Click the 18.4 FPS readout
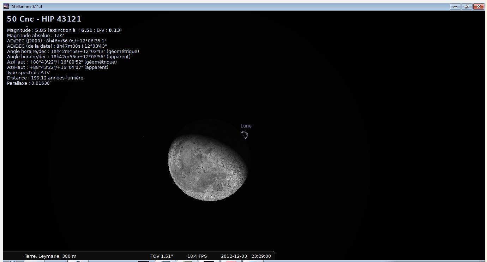The image size is (487, 262). point(197,256)
